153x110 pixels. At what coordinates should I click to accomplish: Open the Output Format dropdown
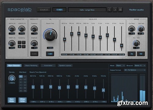pyautogui.click(x=135, y=70)
